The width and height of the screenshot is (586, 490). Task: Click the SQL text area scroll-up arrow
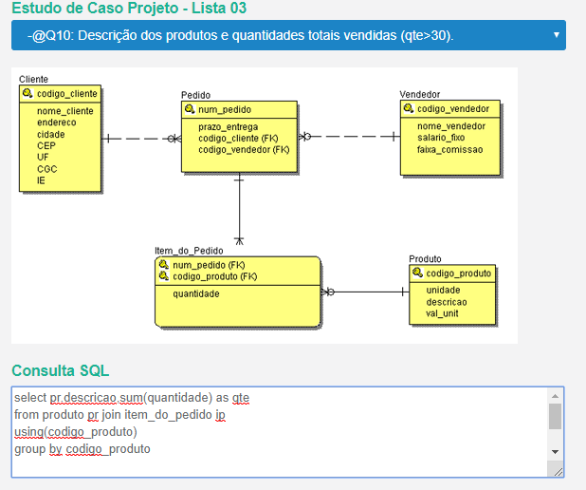coord(555,396)
